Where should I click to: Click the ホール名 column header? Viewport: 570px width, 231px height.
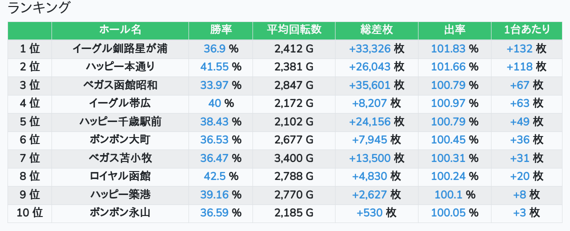(x=120, y=30)
